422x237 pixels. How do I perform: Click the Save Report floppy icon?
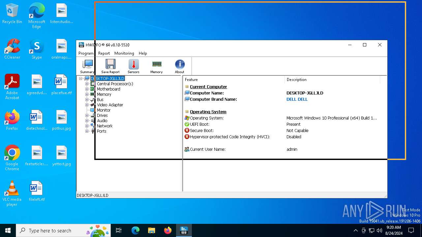(x=110, y=66)
